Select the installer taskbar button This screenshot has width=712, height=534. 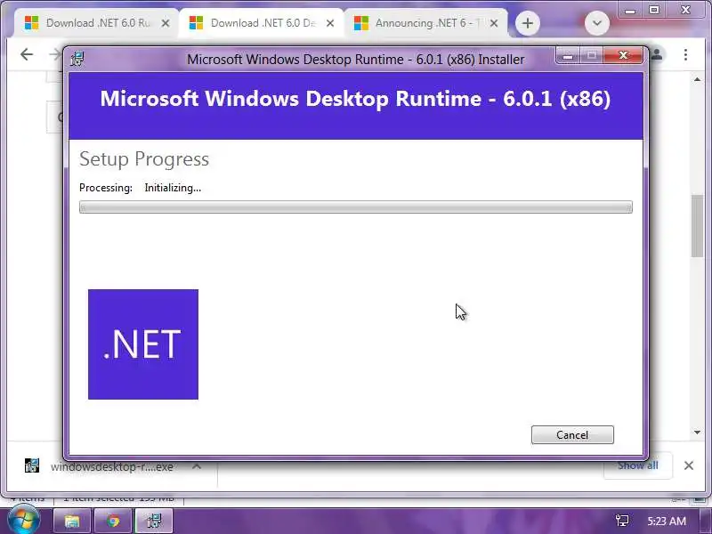[x=153, y=521]
